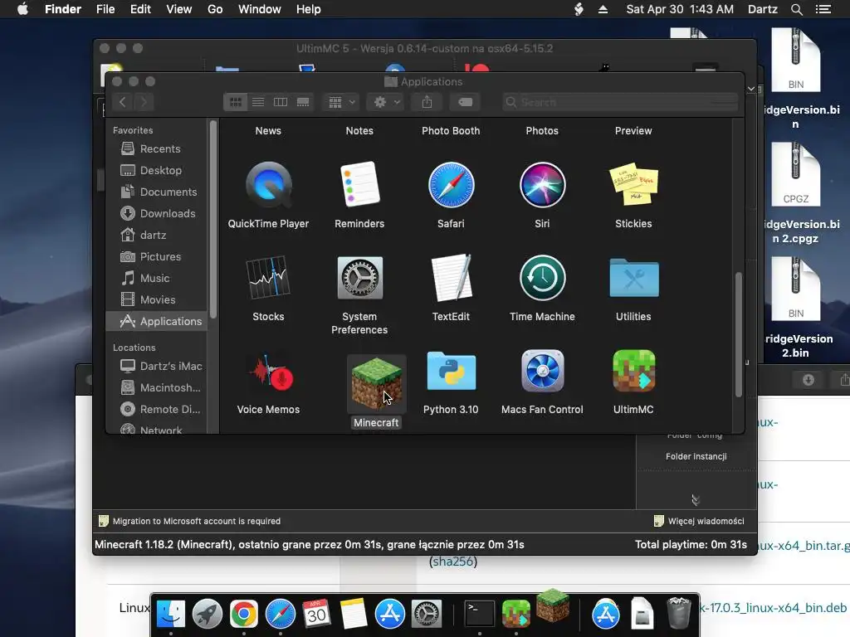Open Terminal from the Dock
850x637 pixels.
tap(480, 614)
